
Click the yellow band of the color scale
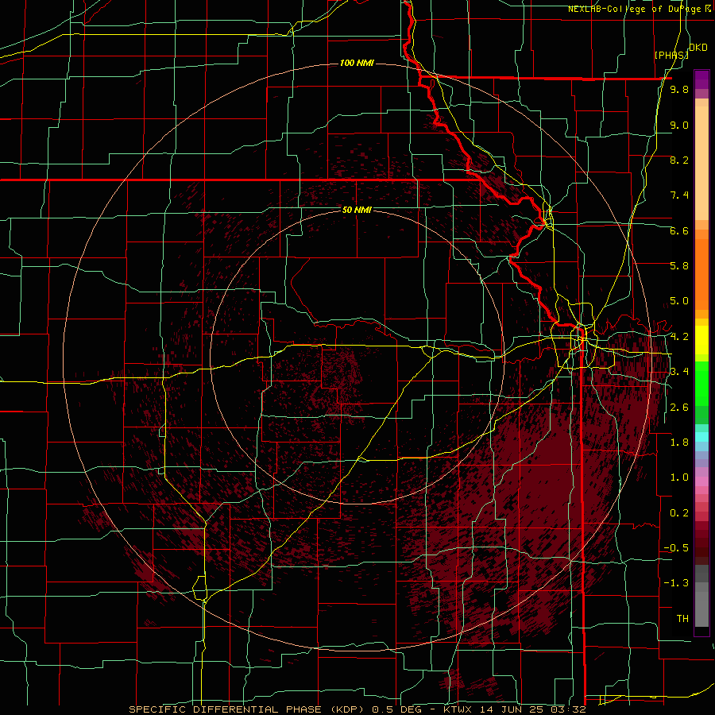point(701,340)
